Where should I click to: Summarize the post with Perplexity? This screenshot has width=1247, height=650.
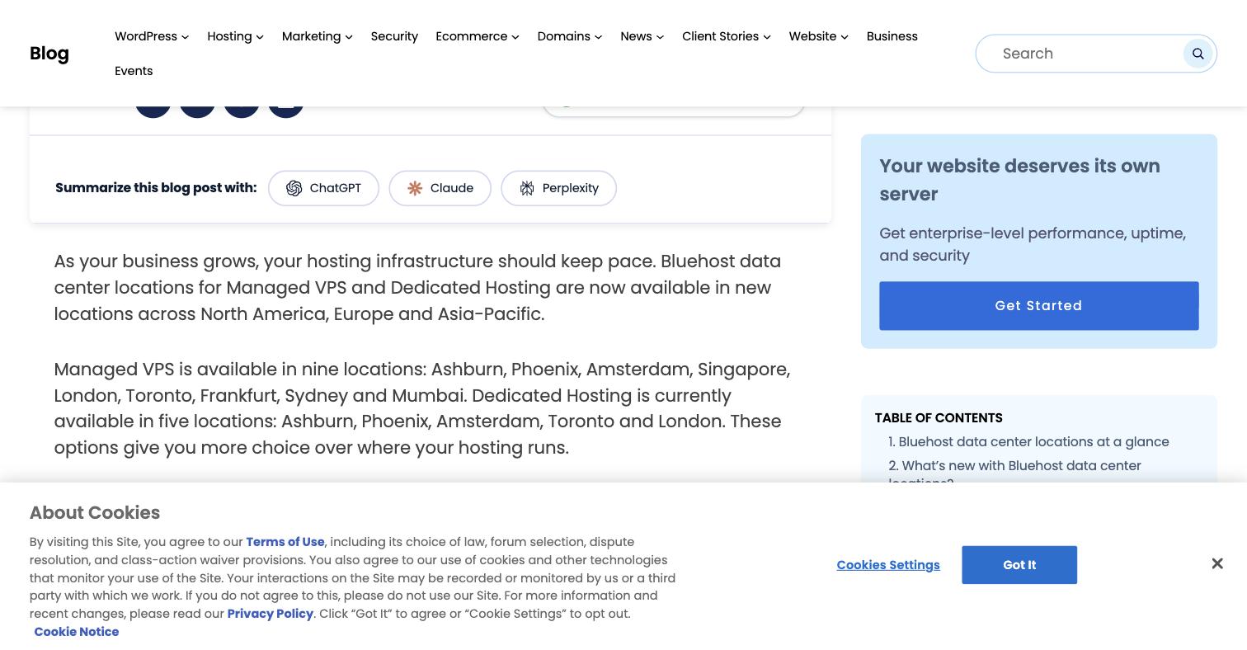pyautogui.click(x=558, y=188)
